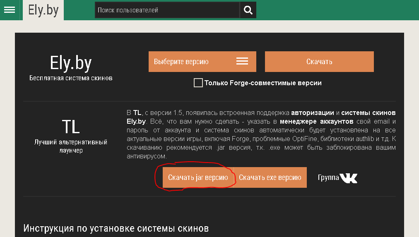Click 'Инструкция по установке системы скинов' heading
This screenshot has height=237, width=419.
pyautogui.click(x=116, y=228)
